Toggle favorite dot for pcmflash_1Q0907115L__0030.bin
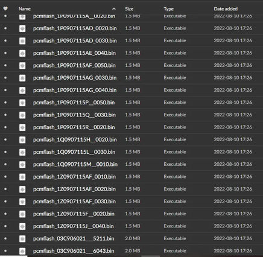263x257 pixels. 5,152
